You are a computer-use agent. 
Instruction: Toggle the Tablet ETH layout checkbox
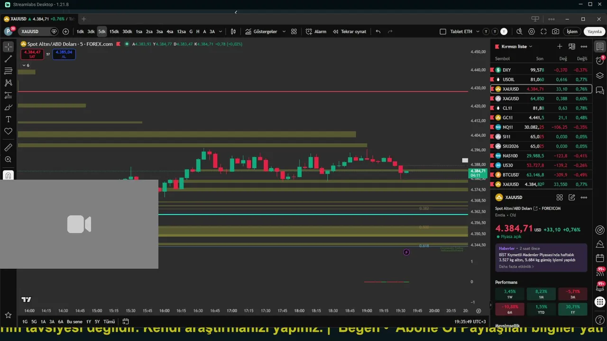(443, 32)
